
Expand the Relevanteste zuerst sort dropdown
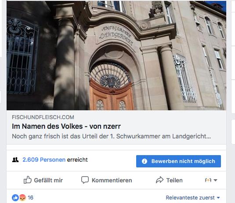coord(193,198)
